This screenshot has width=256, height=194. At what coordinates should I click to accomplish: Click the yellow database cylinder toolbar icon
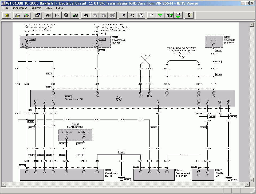(x=7, y=15)
